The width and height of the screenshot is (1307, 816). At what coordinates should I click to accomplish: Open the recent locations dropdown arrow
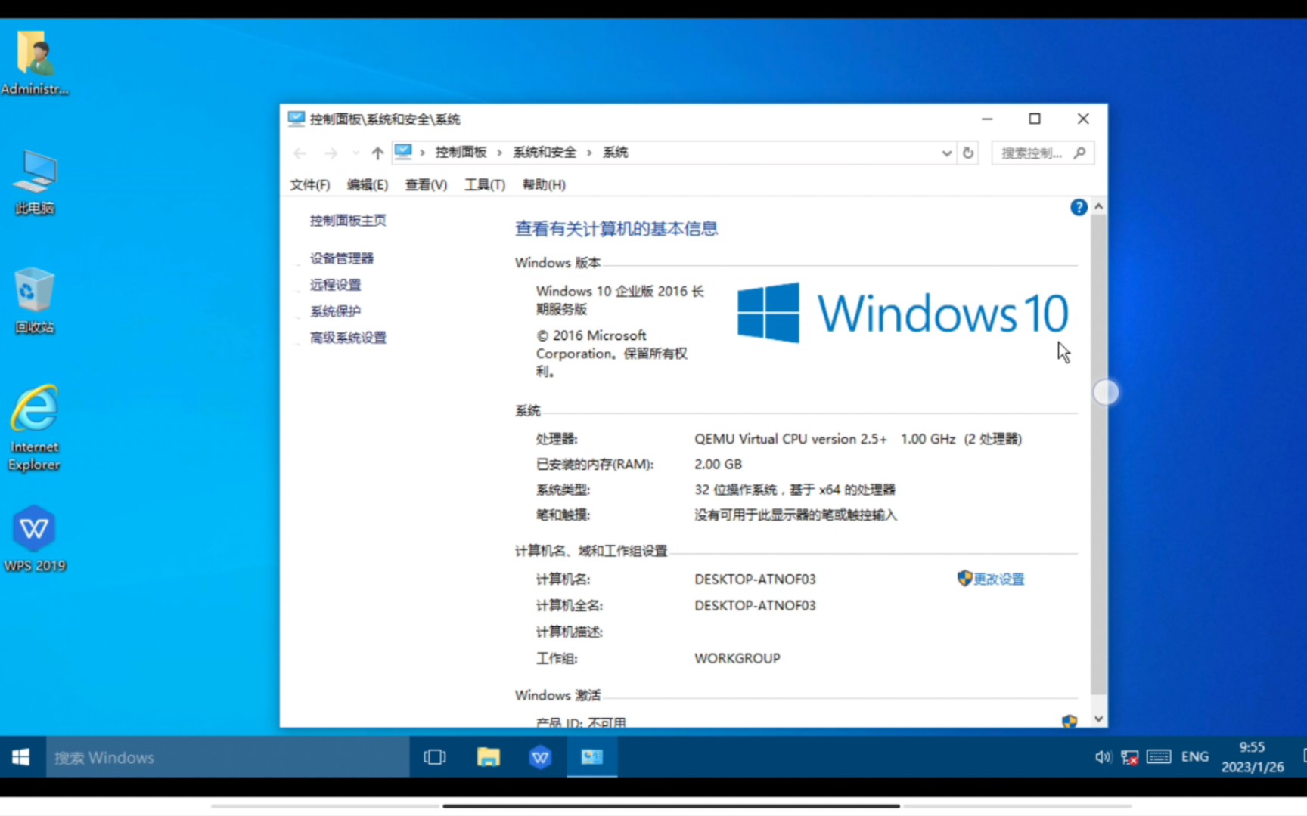355,153
